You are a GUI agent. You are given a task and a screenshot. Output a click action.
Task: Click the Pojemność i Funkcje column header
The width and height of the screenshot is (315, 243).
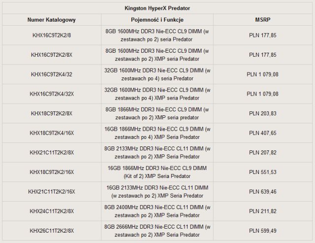(157, 20)
